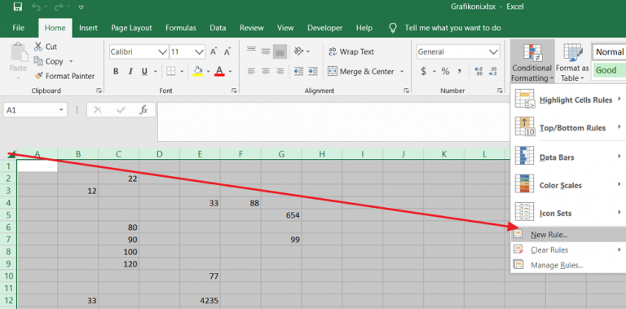Apply percent style format
Viewport: 626px width, 309px height.
[445, 72]
